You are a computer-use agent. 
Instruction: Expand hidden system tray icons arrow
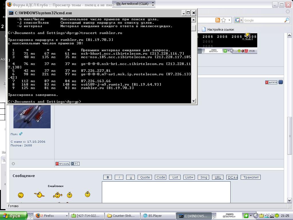[256, 216]
